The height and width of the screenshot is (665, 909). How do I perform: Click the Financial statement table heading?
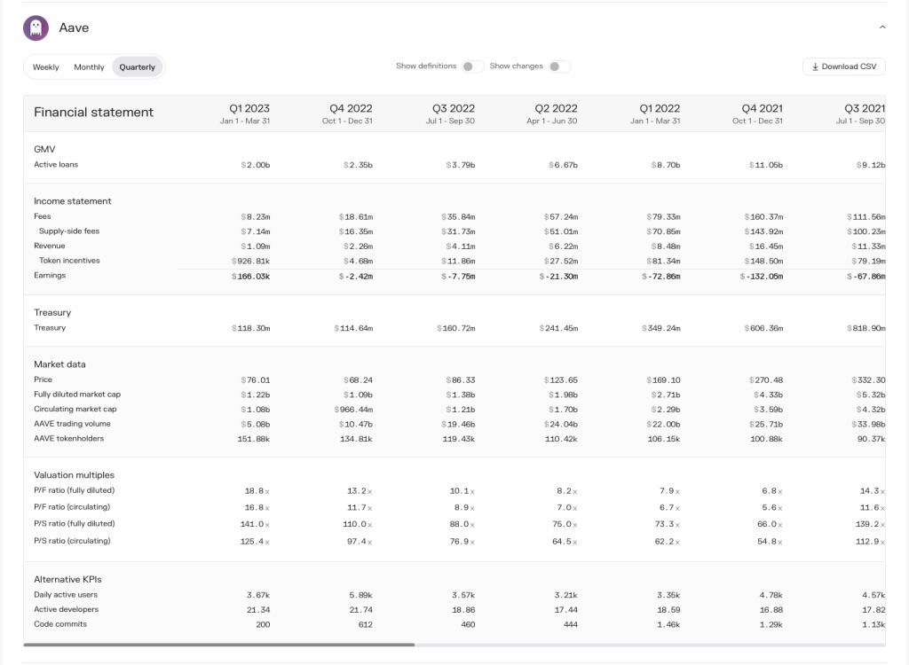tap(93, 113)
